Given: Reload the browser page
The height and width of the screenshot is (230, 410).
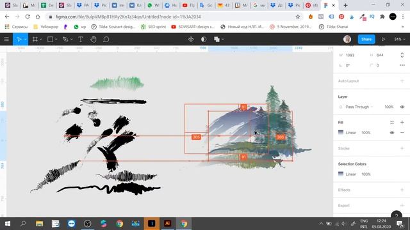Looking at the screenshot, I should click(28, 17).
